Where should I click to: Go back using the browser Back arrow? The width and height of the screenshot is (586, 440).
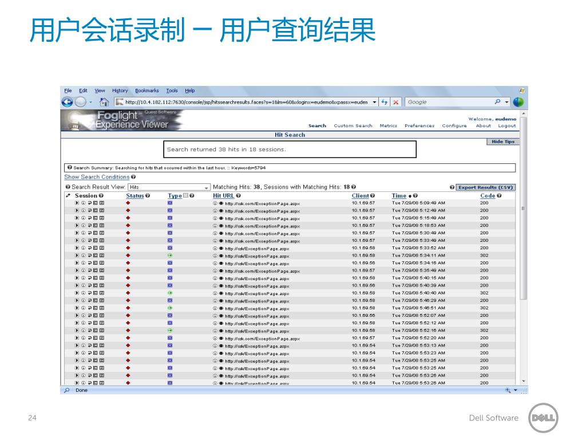[68, 102]
